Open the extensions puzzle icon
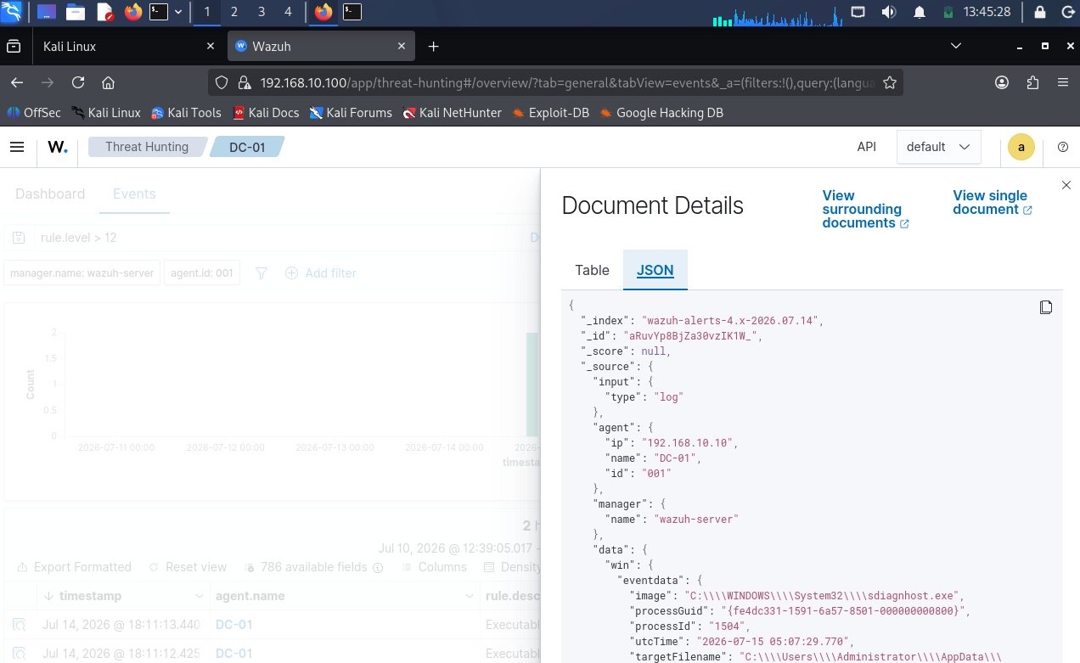Image resolution: width=1080 pixels, height=663 pixels. click(x=1032, y=82)
